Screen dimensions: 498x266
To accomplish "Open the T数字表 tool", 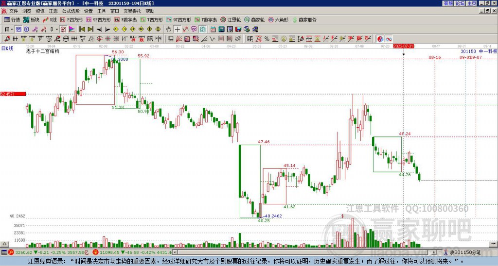I will 206,19.
